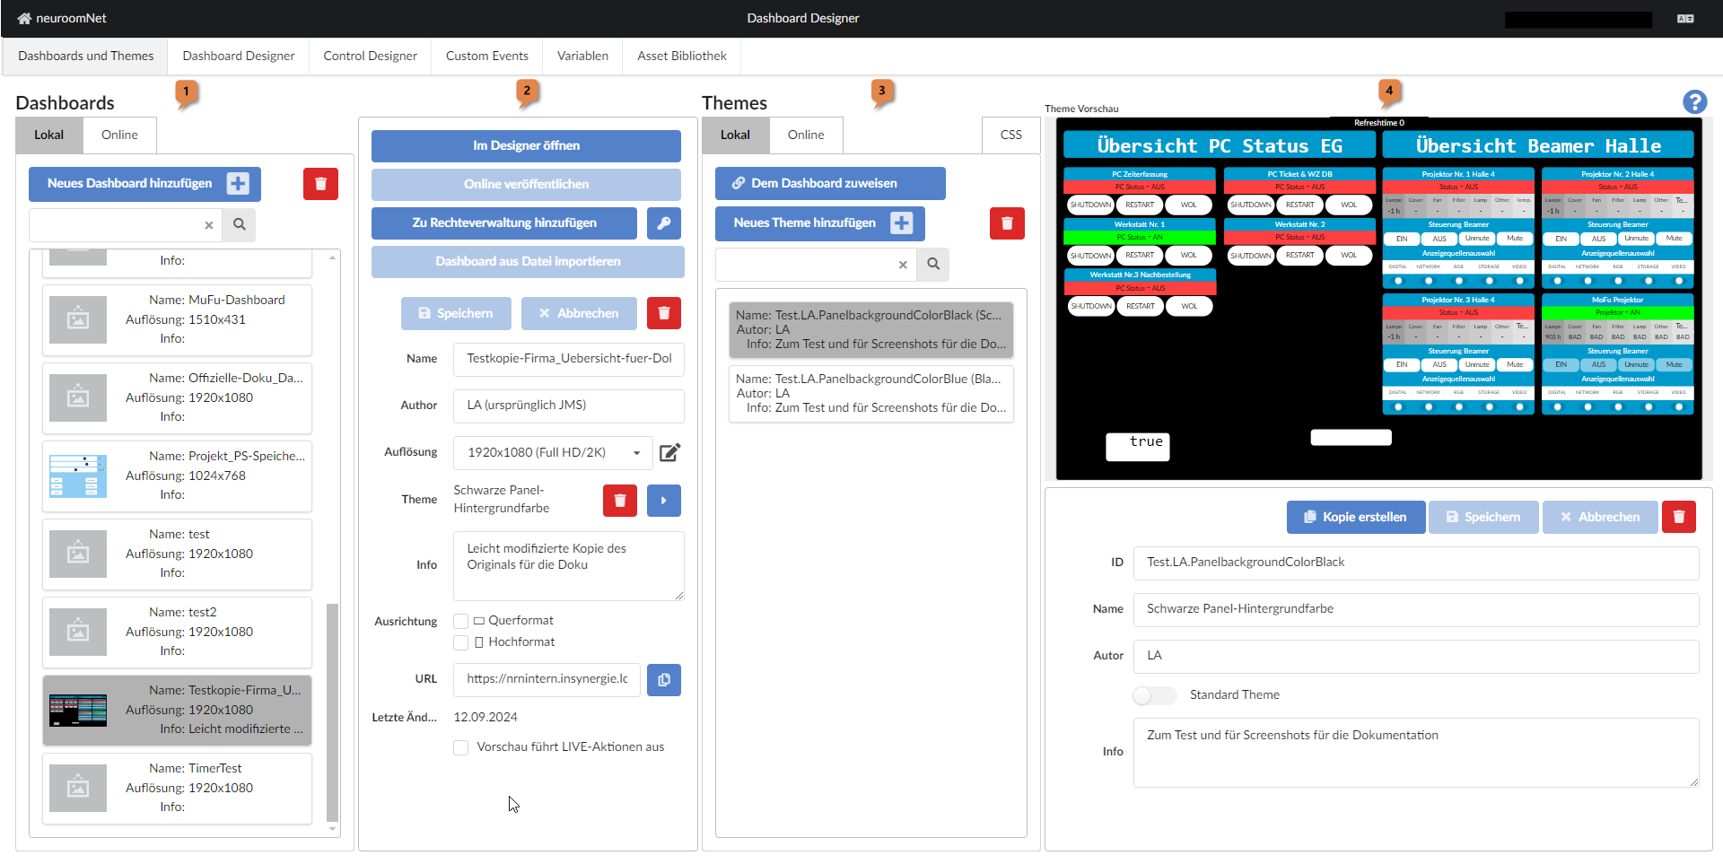The height and width of the screenshot is (864, 1723).
Task: Open the Asset Bibliothek tab
Action: 681,56
